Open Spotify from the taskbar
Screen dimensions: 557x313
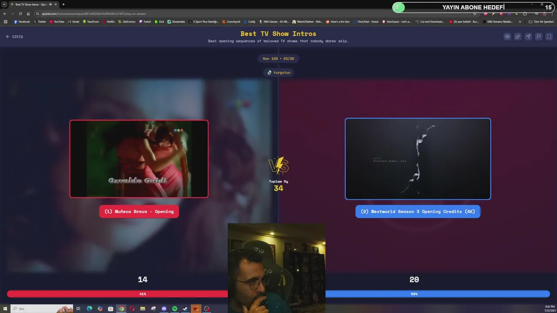coord(174,309)
